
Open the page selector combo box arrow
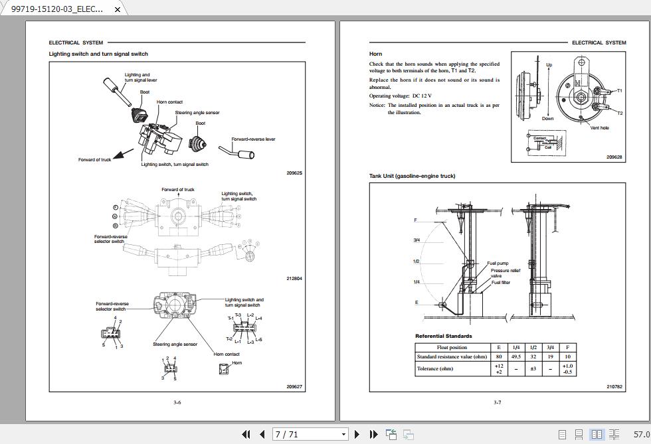click(343, 434)
